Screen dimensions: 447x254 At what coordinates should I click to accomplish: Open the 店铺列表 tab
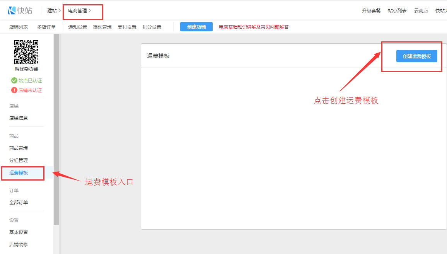click(19, 27)
